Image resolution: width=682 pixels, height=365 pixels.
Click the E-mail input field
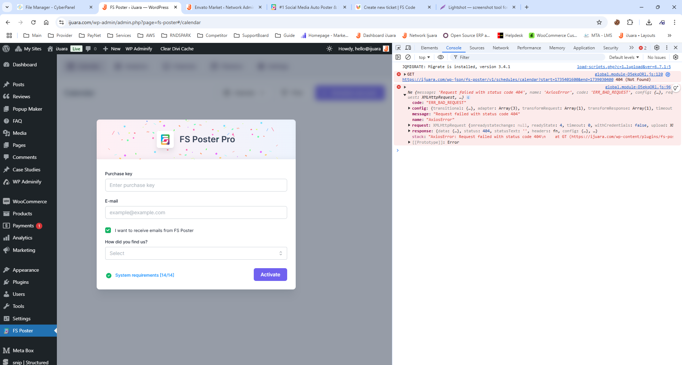(x=196, y=212)
